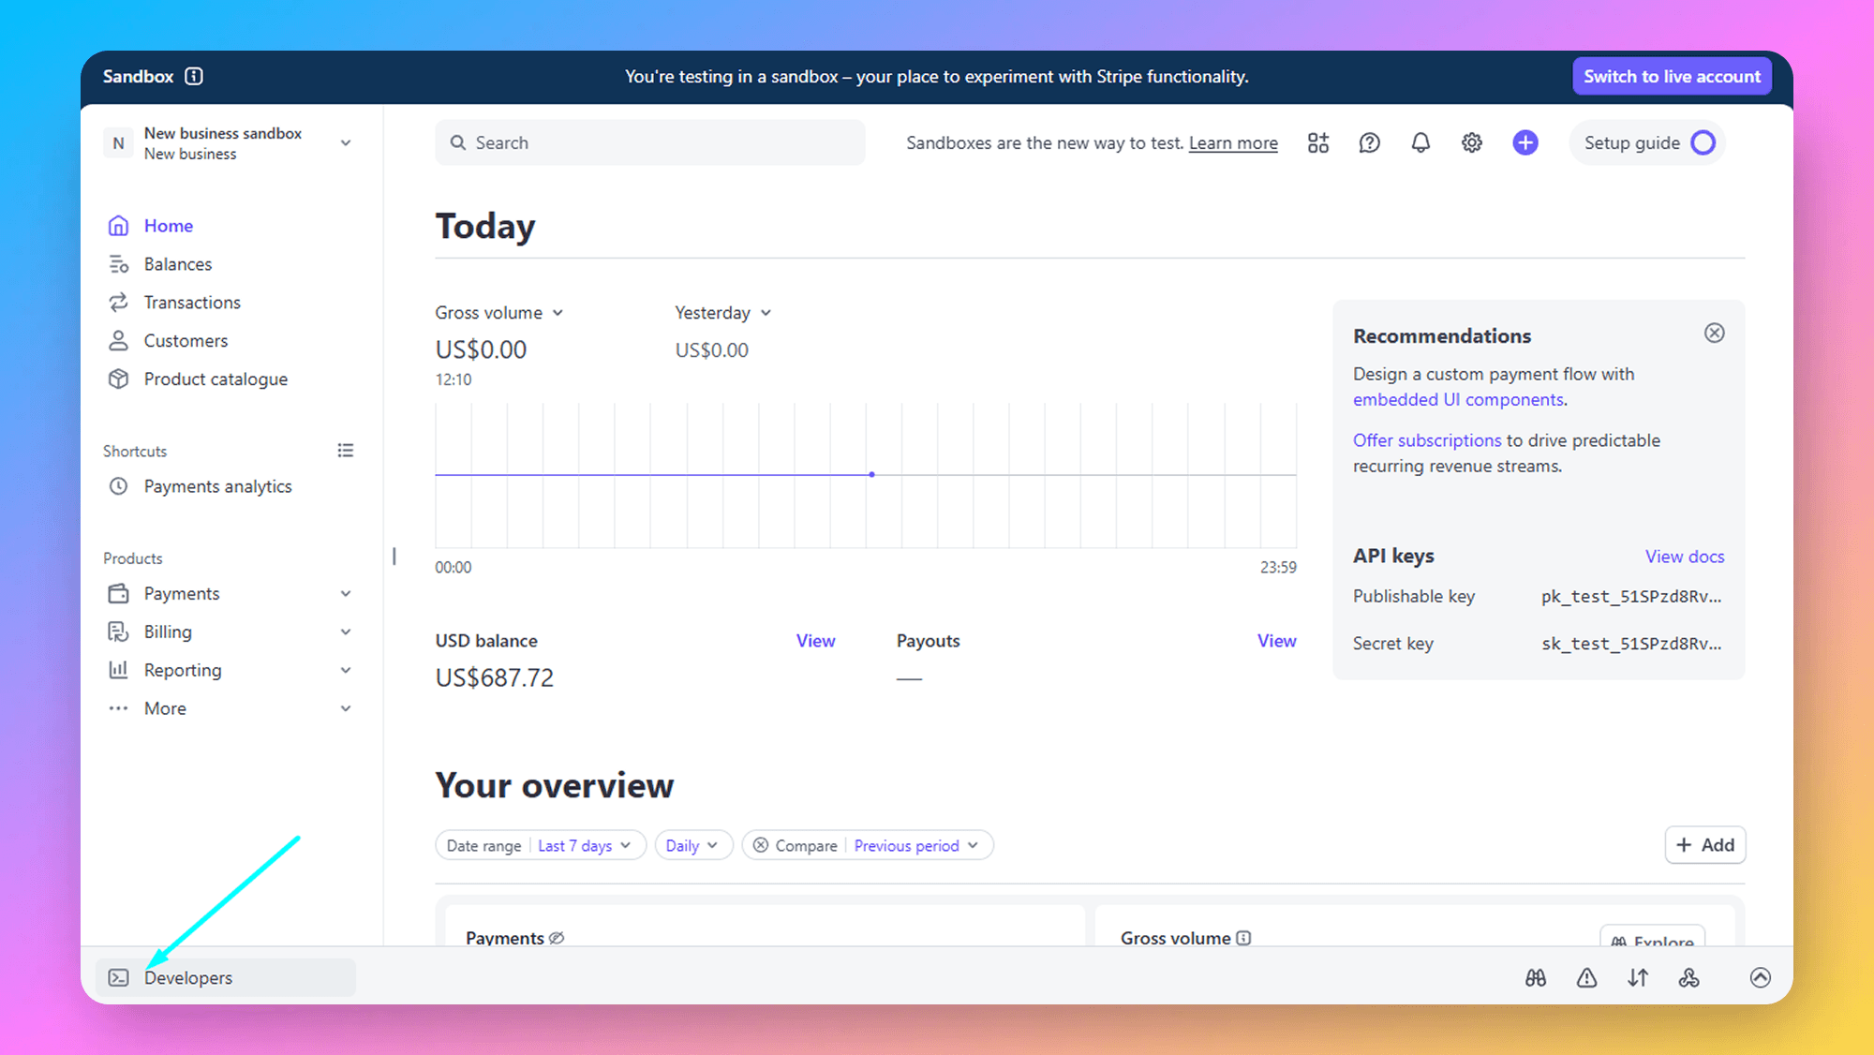
Task: Expand the Payments products menu
Action: (x=346, y=594)
